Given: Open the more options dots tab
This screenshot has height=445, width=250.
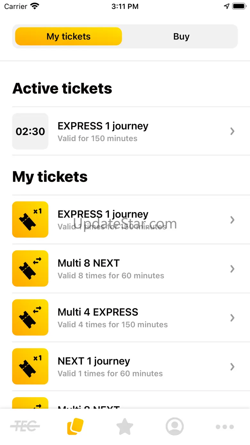Looking at the screenshot, I should coord(225,426).
